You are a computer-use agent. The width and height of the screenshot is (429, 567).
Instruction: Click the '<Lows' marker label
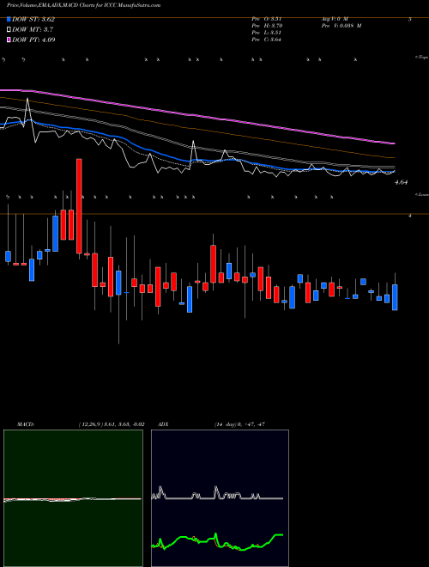(422, 194)
